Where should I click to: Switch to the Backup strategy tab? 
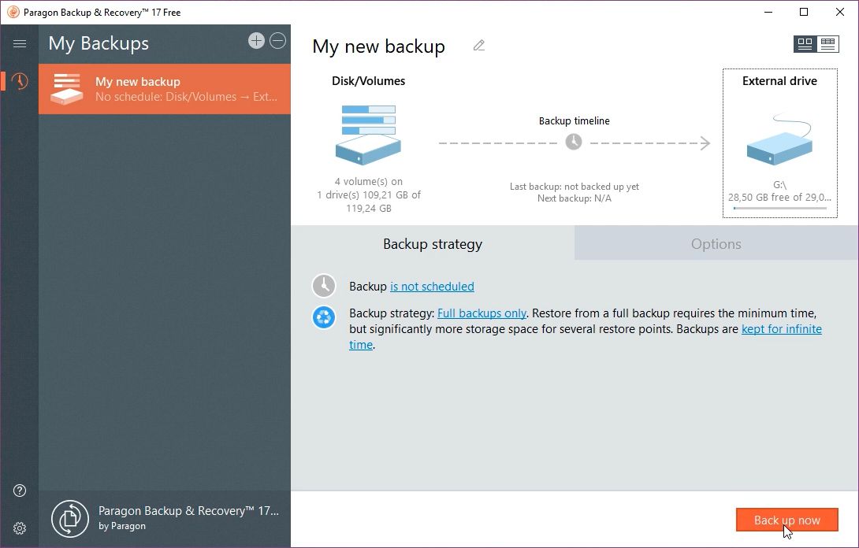coord(432,243)
